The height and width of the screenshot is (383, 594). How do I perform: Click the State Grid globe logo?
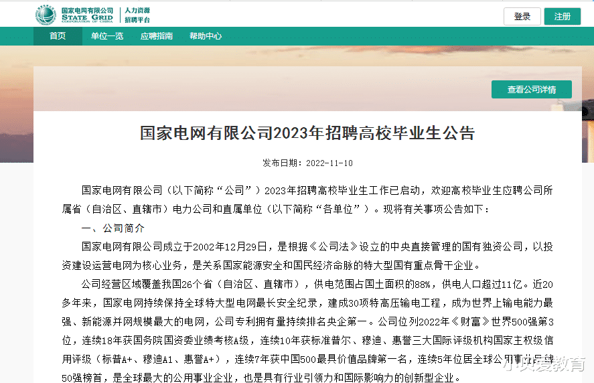(46, 15)
